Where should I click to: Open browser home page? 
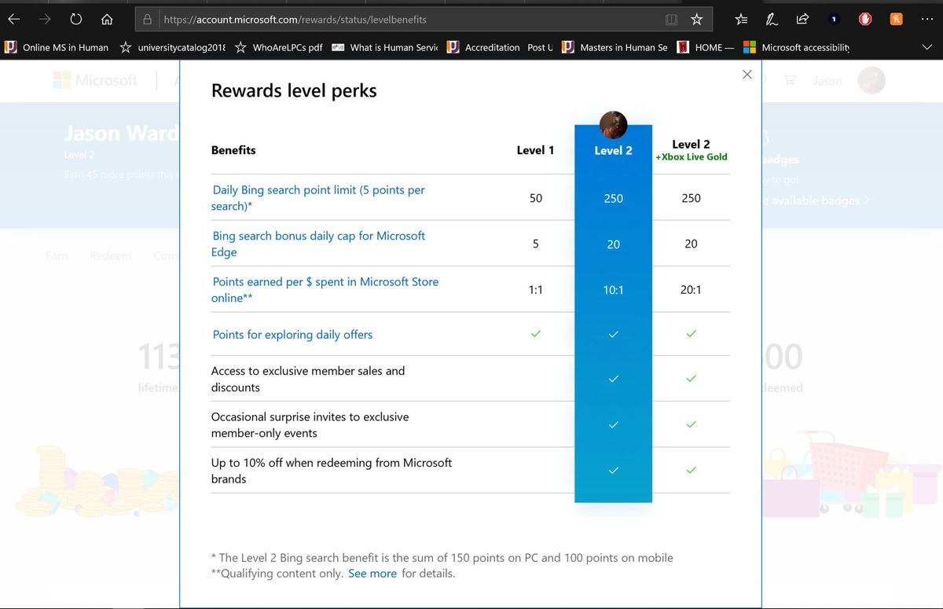pos(108,19)
